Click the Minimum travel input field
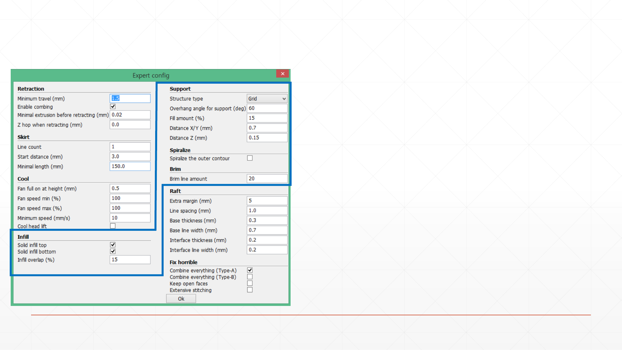Screen dimensions: 622x350 pos(130,98)
